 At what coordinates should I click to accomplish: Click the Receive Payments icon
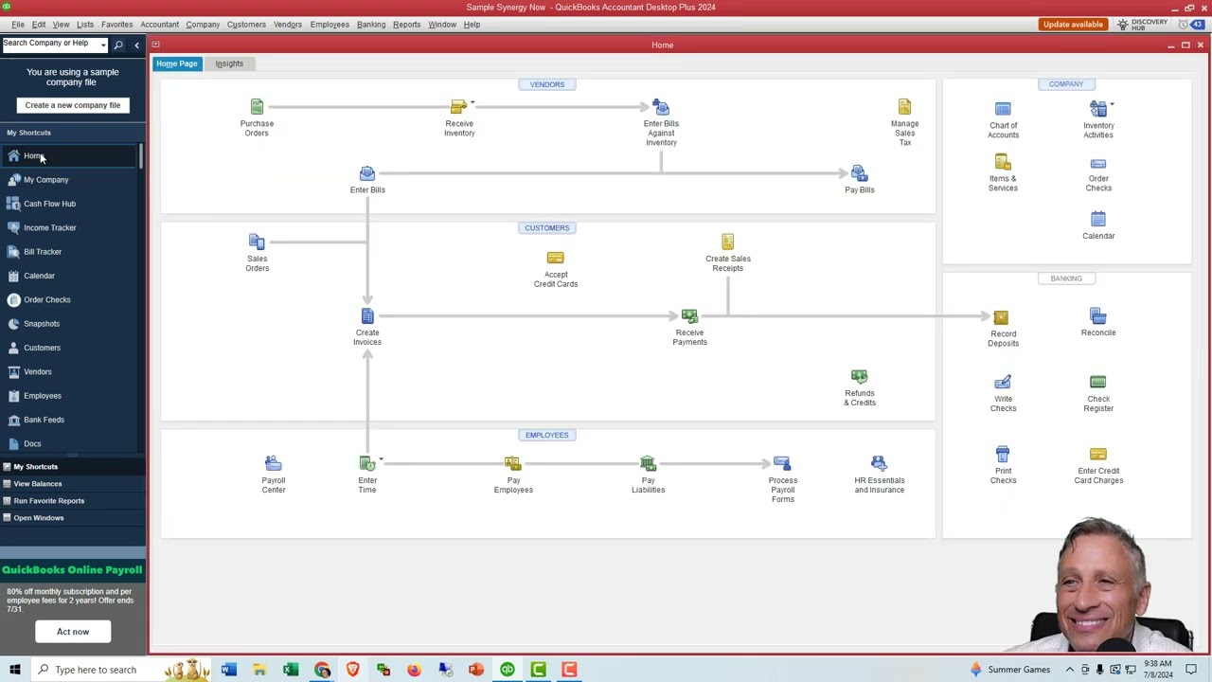(689, 316)
